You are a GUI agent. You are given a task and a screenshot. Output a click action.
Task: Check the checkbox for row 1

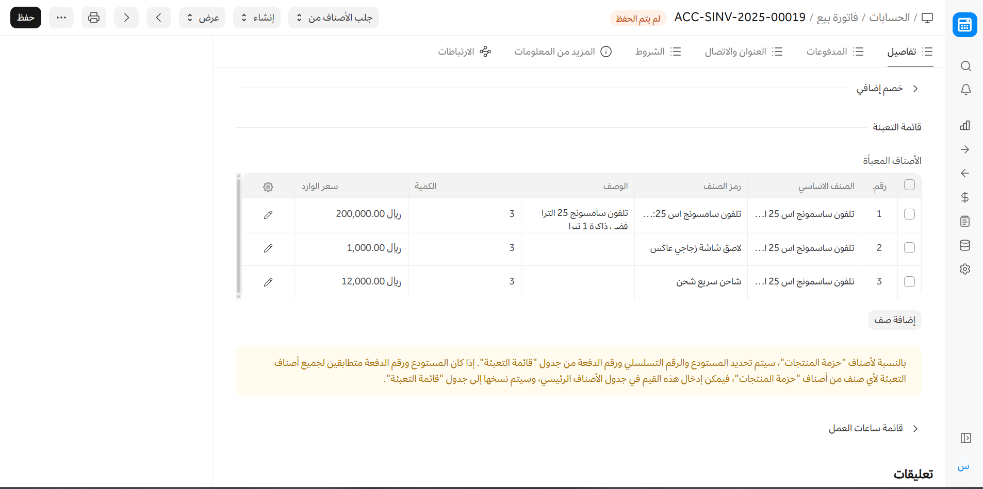(909, 214)
